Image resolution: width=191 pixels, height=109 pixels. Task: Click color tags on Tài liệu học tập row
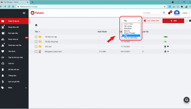click(x=166, y=37)
